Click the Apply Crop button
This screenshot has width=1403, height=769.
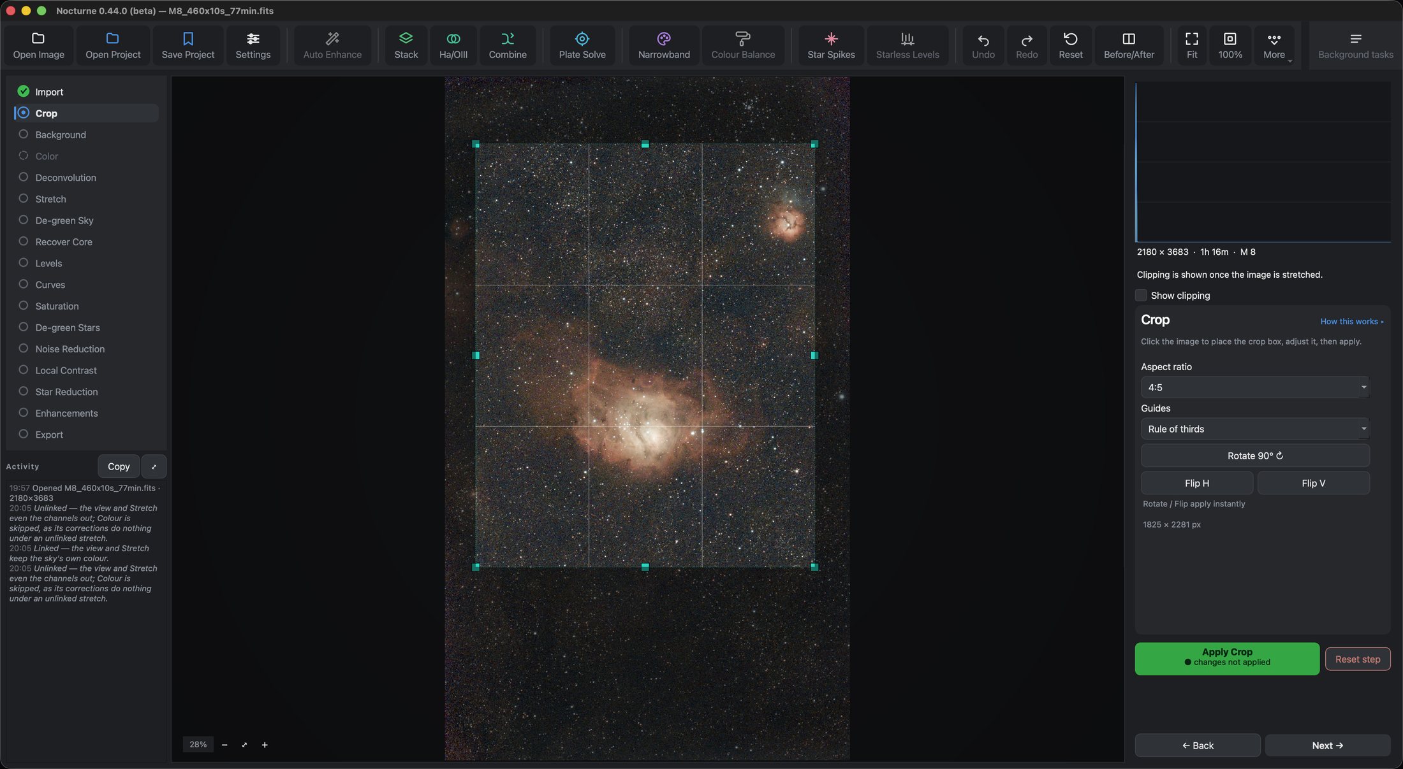point(1227,658)
